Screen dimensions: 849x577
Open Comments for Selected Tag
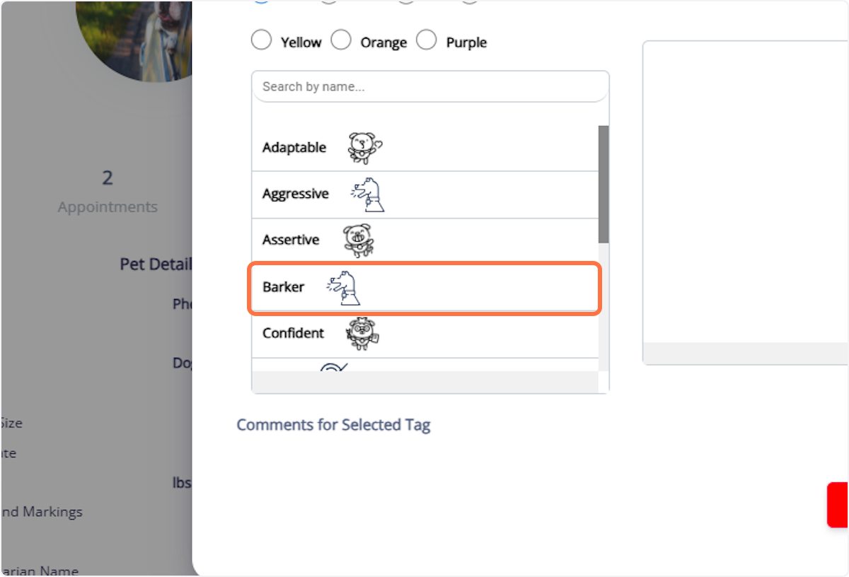(333, 425)
